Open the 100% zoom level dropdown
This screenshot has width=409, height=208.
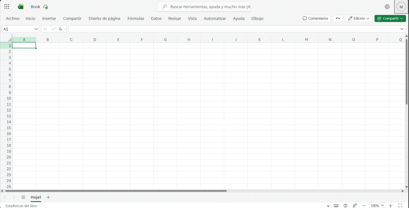point(377,206)
